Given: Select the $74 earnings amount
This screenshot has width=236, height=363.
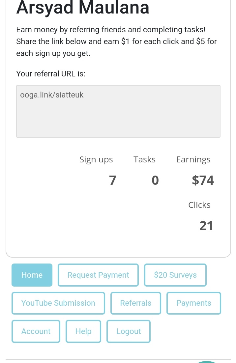Looking at the screenshot, I should pos(203,180).
